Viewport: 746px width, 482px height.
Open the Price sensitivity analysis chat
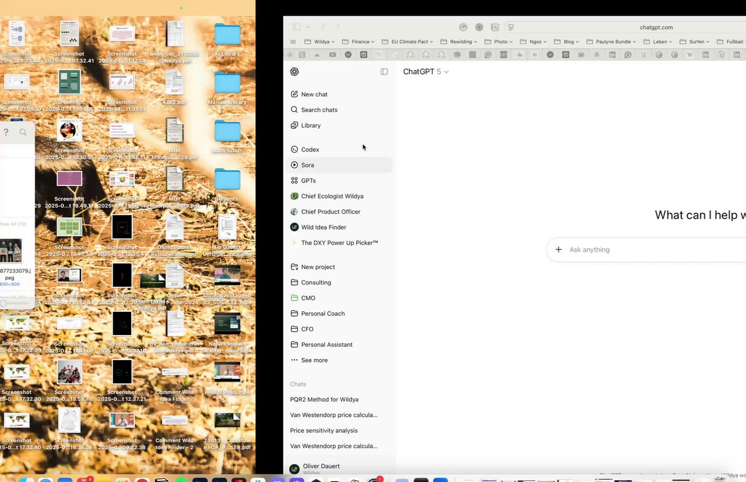coord(323,431)
